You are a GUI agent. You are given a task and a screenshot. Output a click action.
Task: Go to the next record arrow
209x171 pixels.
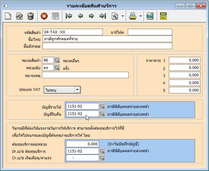92,16
